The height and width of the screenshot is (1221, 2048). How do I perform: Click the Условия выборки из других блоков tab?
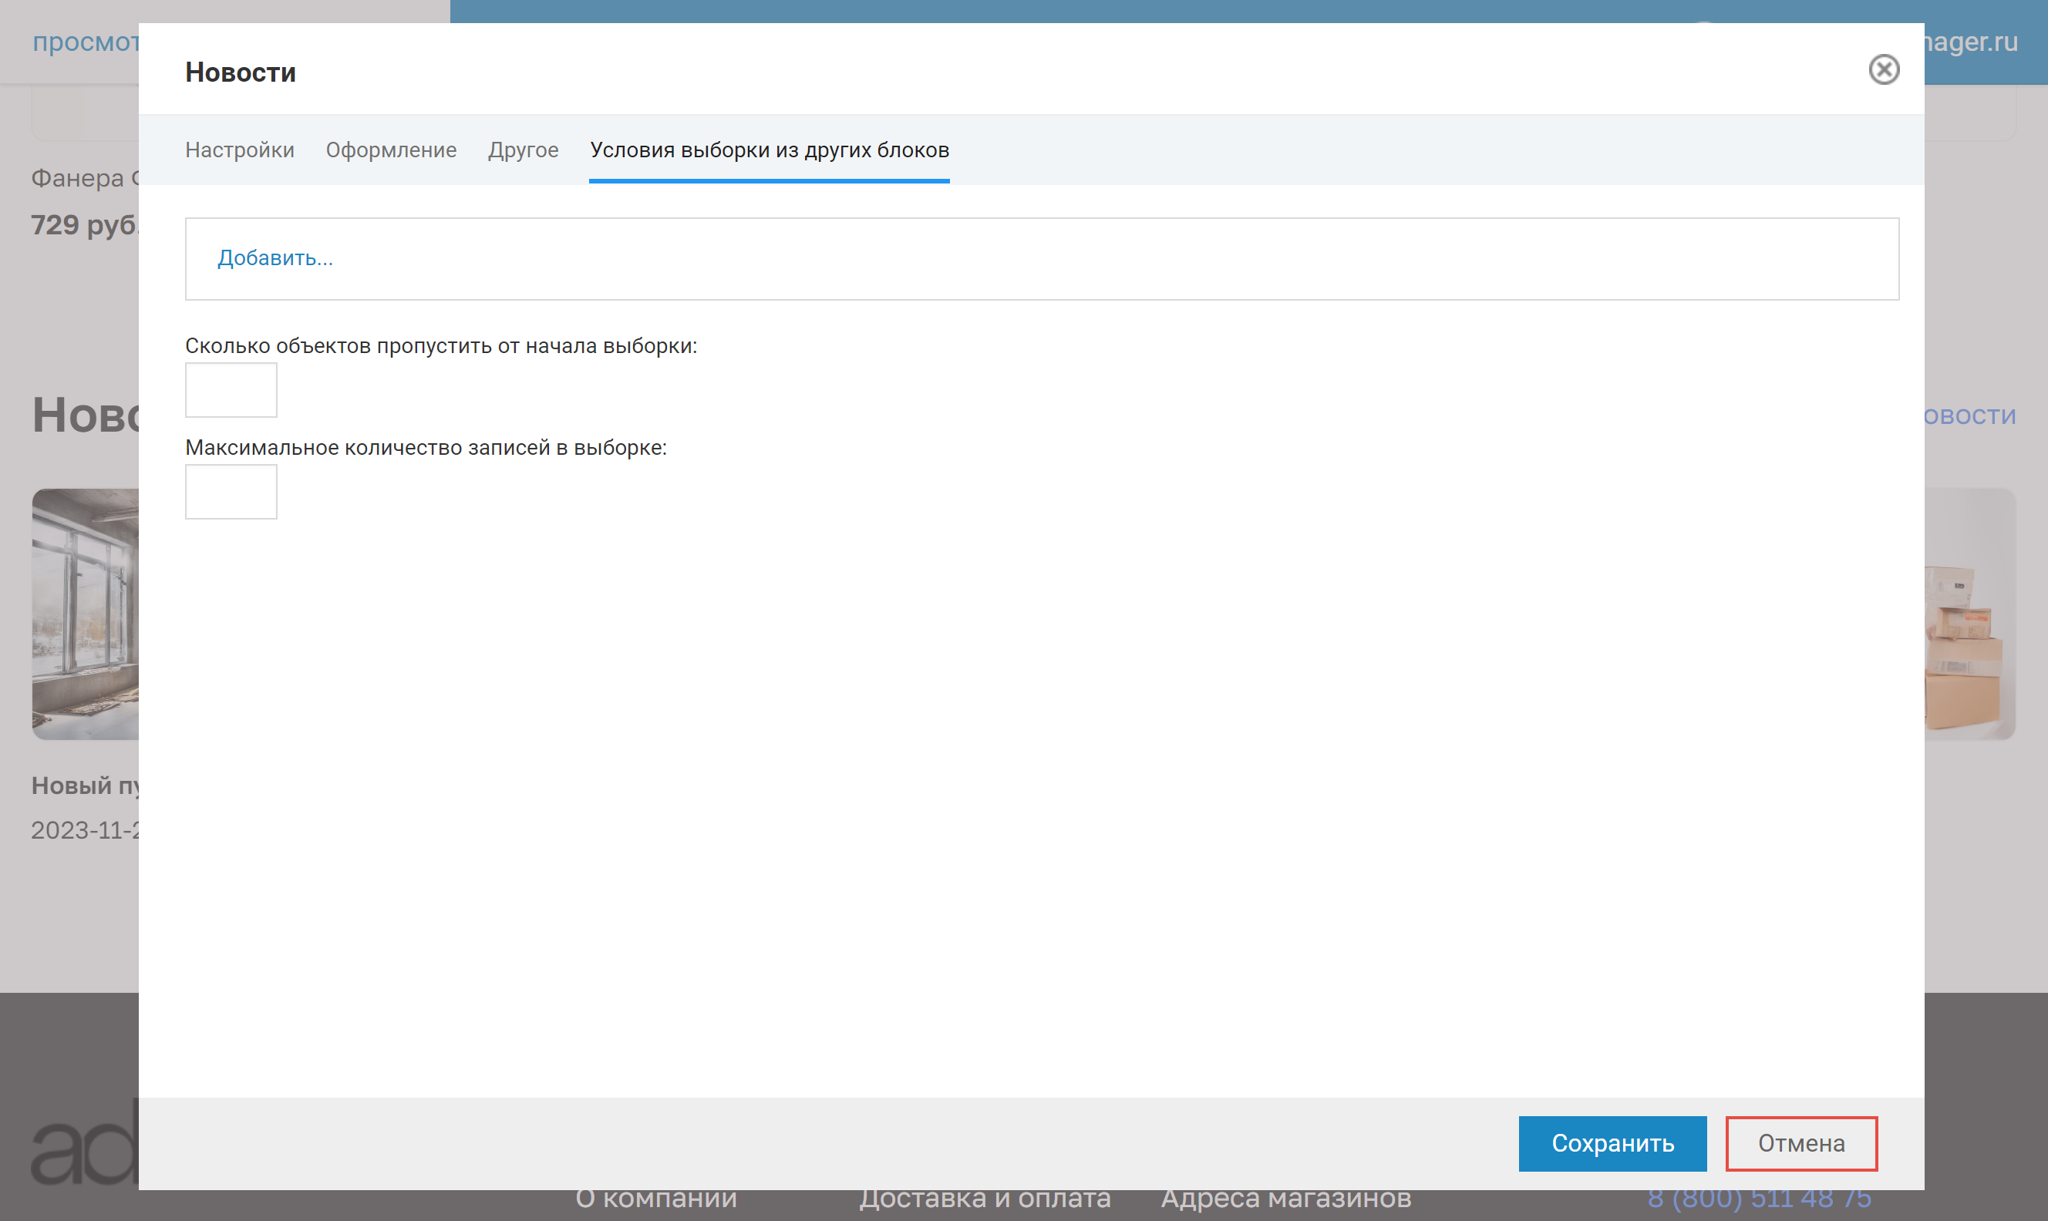769,150
